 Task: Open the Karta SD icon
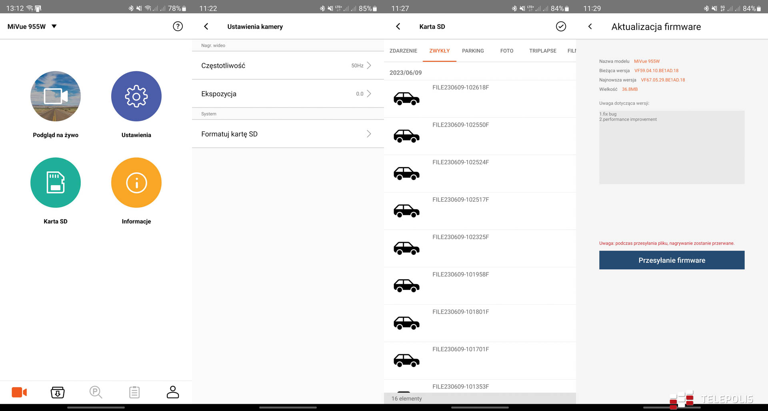[56, 183]
